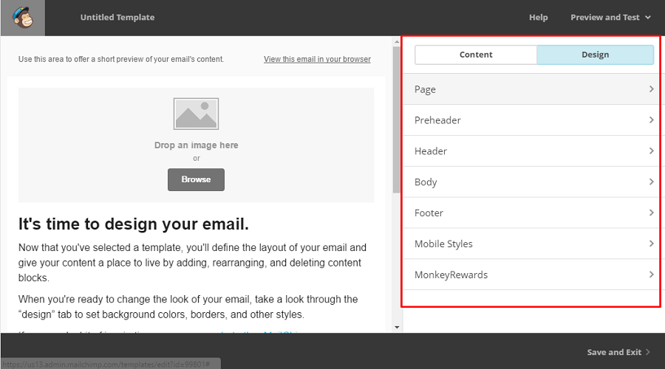Viewport: 665px width, 369px height.
Task: Click the Mailchimp monkey logo
Action: (x=22, y=18)
